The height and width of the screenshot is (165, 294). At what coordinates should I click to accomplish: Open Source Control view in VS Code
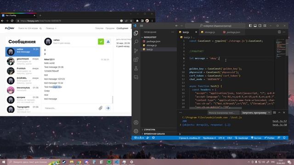pyautogui.click(x=136, y=51)
